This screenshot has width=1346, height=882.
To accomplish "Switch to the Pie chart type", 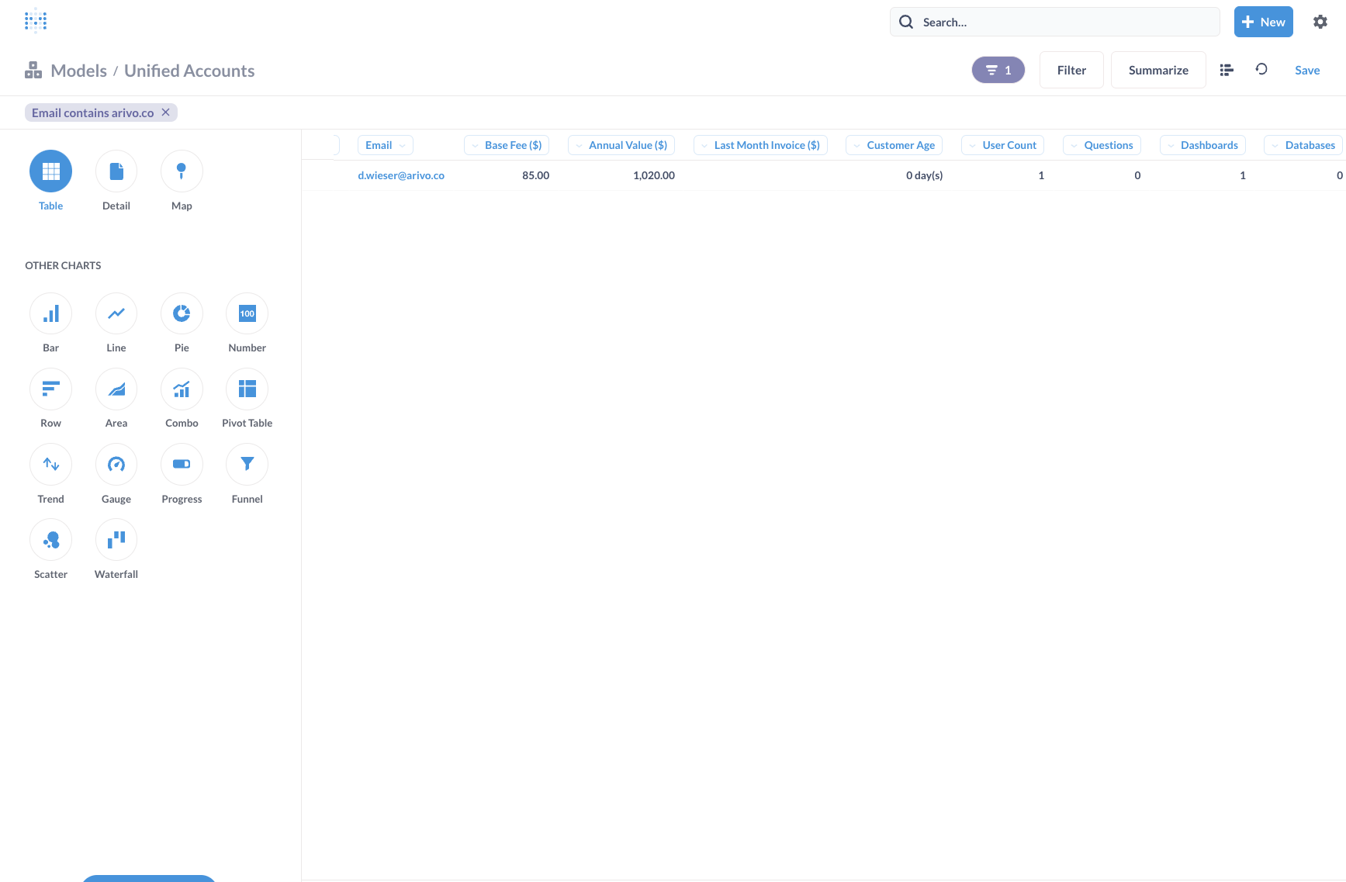I will point(181,313).
